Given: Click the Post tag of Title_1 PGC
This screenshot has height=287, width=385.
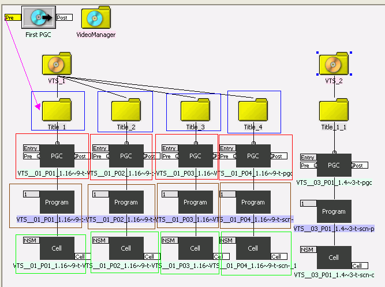Looking at the screenshot, I should (83, 156).
